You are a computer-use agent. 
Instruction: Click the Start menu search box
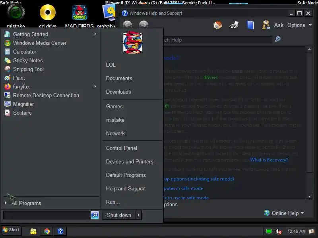pyautogui.click(x=47, y=215)
